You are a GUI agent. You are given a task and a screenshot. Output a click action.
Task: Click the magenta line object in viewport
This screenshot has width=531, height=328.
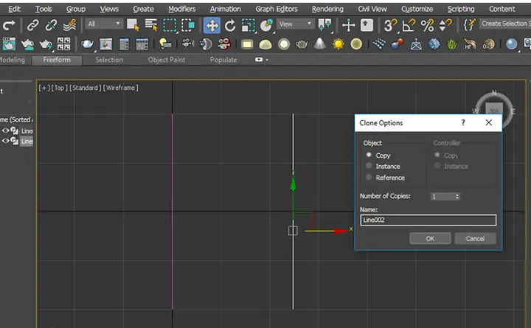172,212
